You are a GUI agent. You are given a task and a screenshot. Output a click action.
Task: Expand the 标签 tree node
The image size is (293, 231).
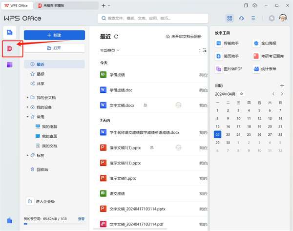tap(27, 155)
